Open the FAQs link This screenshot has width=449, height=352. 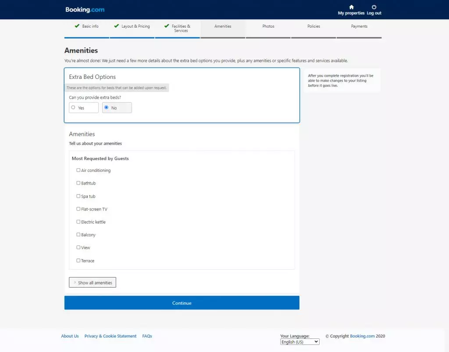[x=147, y=336]
